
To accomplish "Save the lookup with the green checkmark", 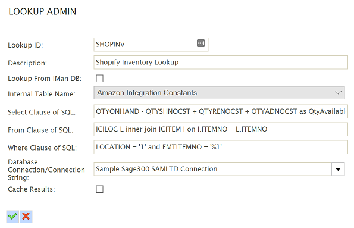I will (12, 217).
